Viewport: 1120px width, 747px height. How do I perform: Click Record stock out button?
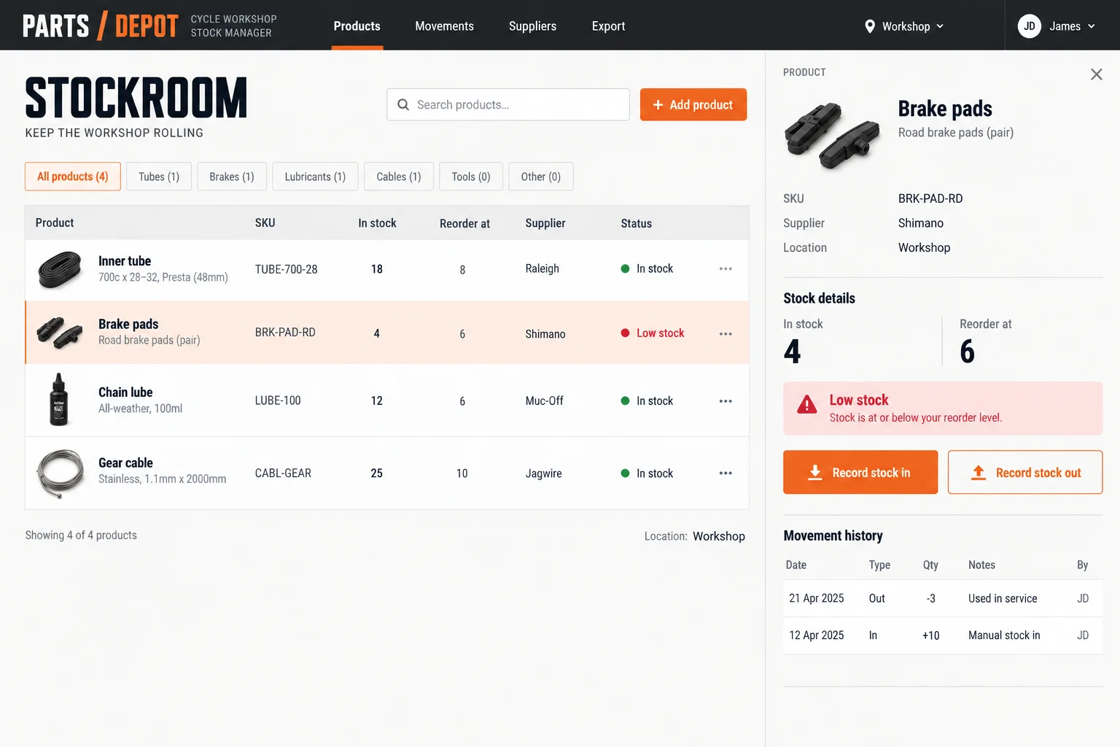1025,473
